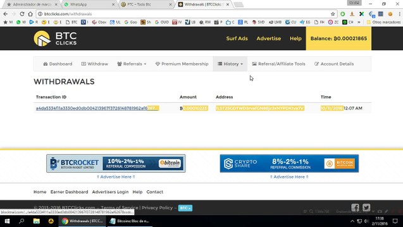Switch to the WhatsApp tab
This screenshot has height=227, width=403.
click(89, 4)
